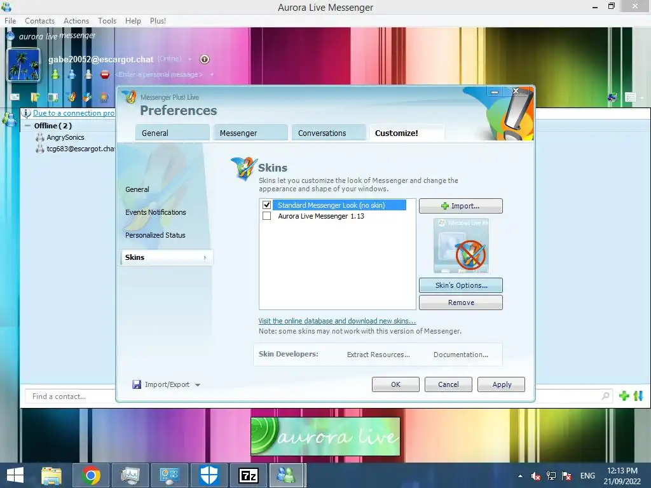Switch to the General preferences tab
651x488 pixels.
172,133
